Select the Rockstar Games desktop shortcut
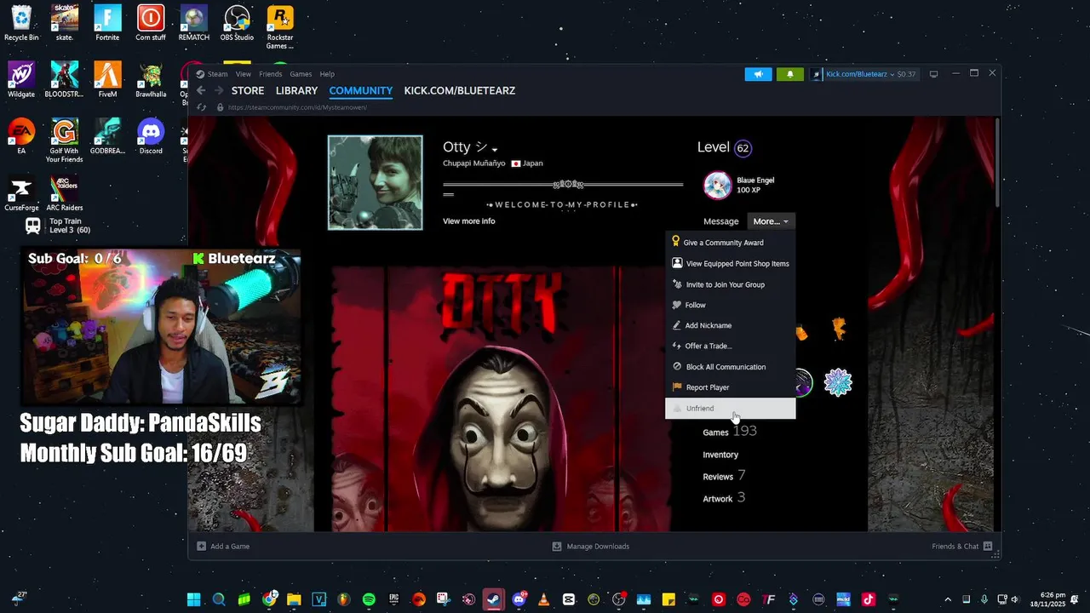 (280, 27)
